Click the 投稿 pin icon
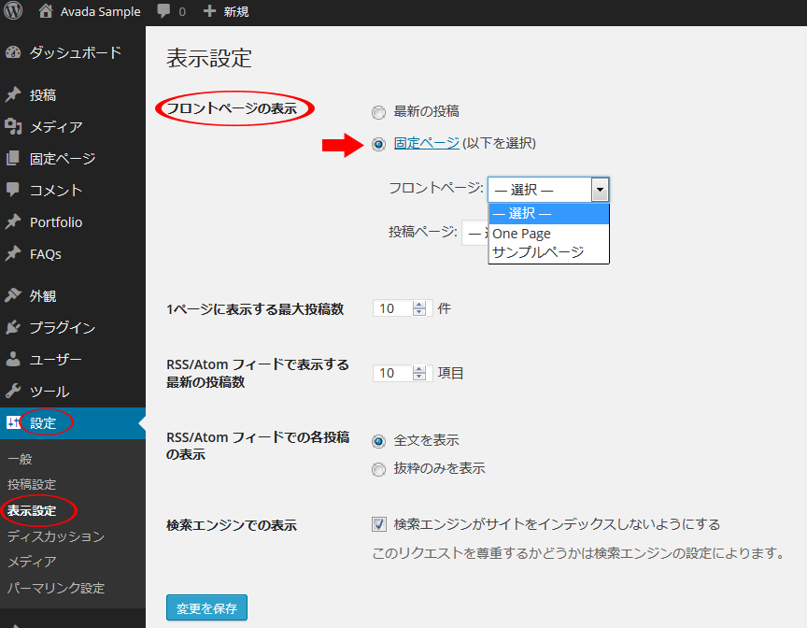The image size is (807, 628). click(x=13, y=95)
